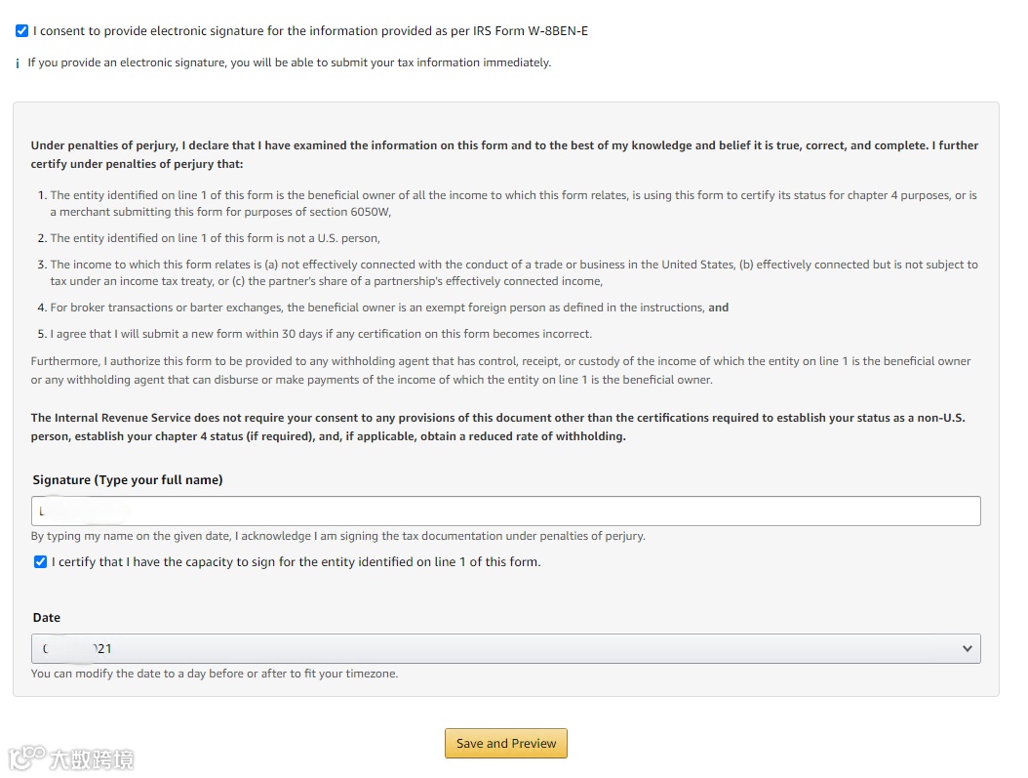The image size is (1028, 778).
Task: Click the blue info icon
Action: (18, 63)
